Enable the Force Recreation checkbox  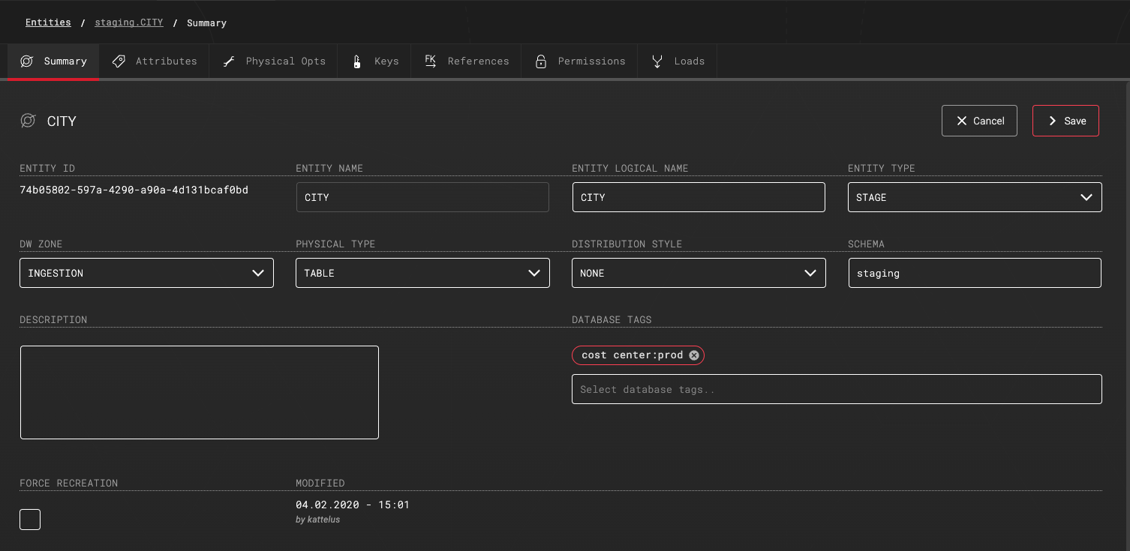point(29,519)
